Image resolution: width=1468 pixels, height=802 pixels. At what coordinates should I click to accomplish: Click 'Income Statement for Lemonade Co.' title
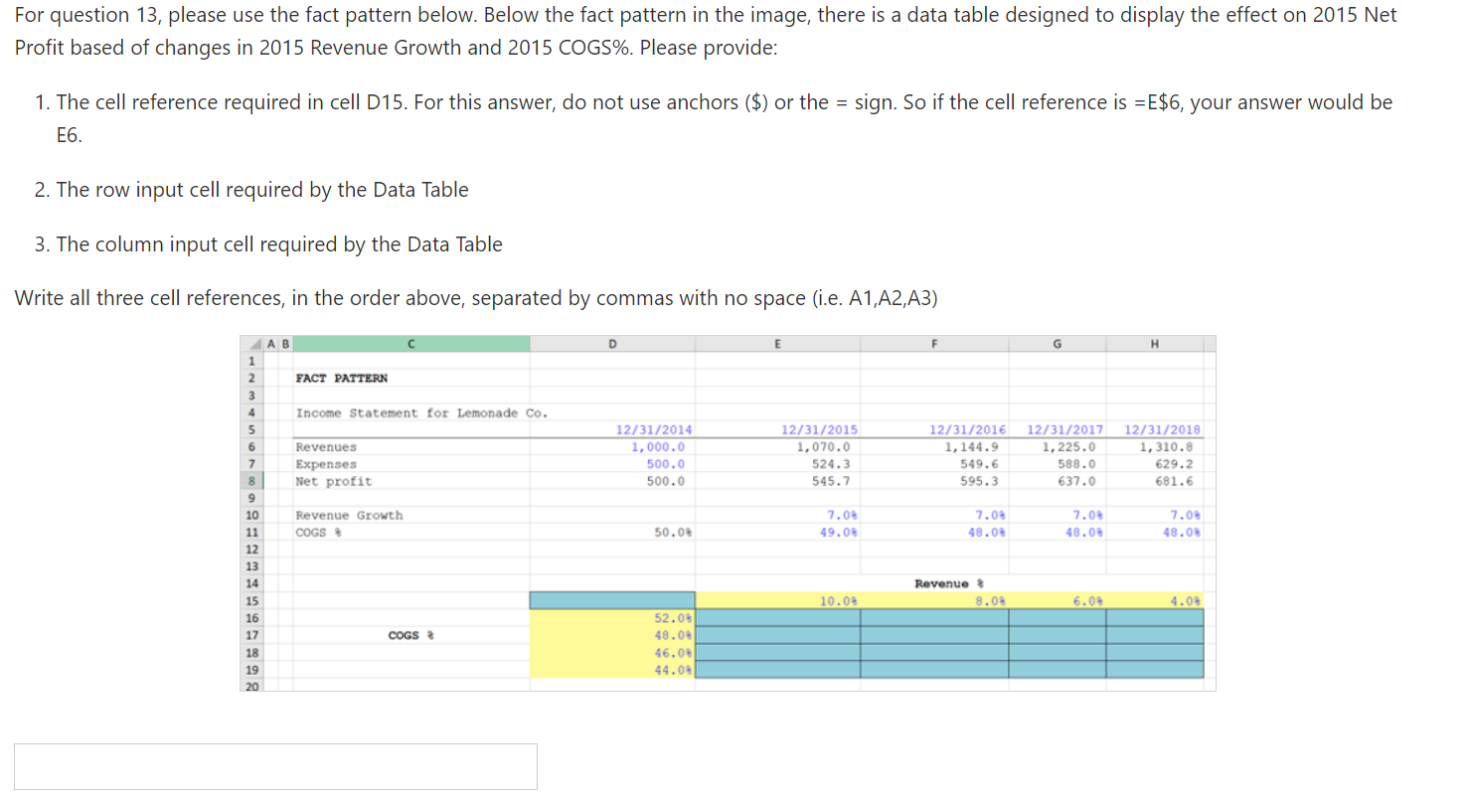coord(421,413)
